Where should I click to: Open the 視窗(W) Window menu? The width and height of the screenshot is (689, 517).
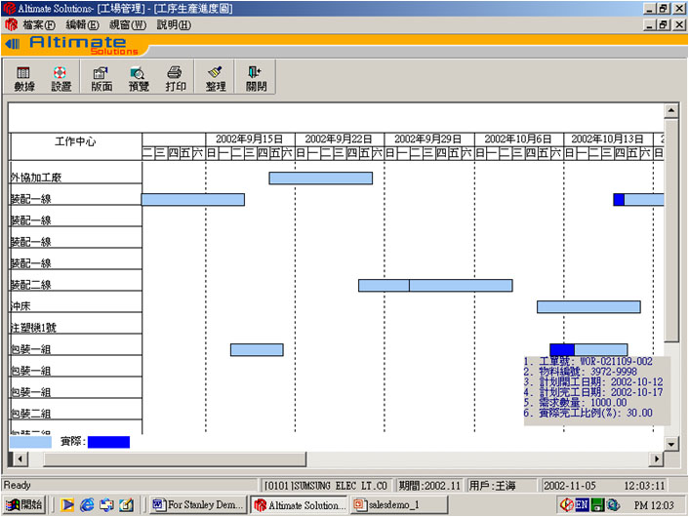(127, 24)
